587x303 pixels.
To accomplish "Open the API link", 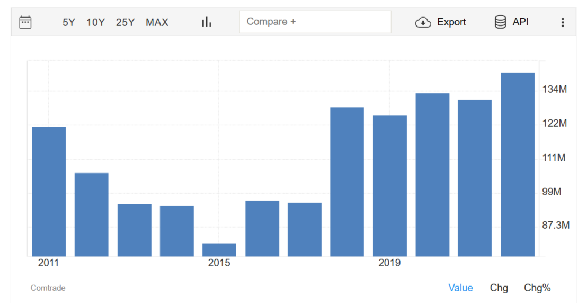I will (x=520, y=22).
